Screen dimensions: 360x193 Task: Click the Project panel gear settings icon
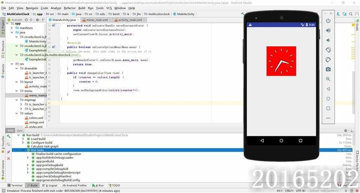click(37, 20)
